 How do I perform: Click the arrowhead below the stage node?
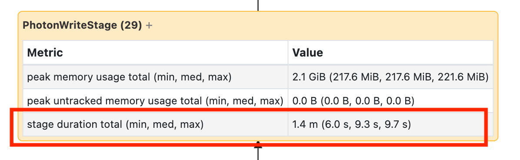258,144
